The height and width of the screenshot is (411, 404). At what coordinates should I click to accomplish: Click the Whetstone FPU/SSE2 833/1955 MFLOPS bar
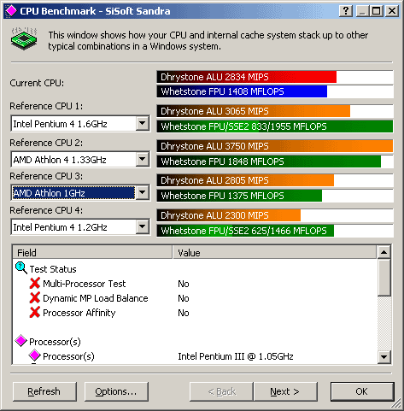pyautogui.click(x=275, y=126)
